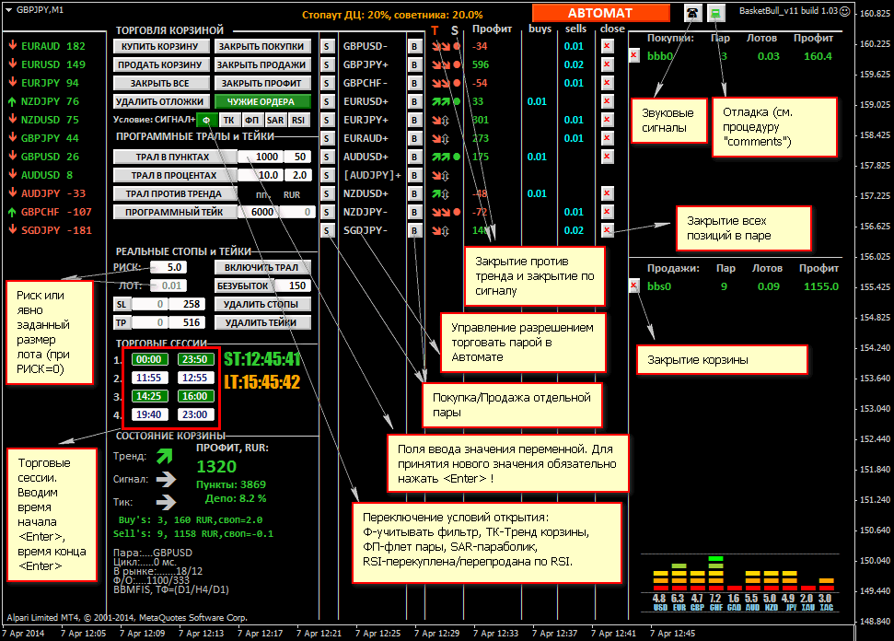Click the trend arrows icon for AUDUSD
The height and width of the screenshot is (641, 894).
pos(441,157)
